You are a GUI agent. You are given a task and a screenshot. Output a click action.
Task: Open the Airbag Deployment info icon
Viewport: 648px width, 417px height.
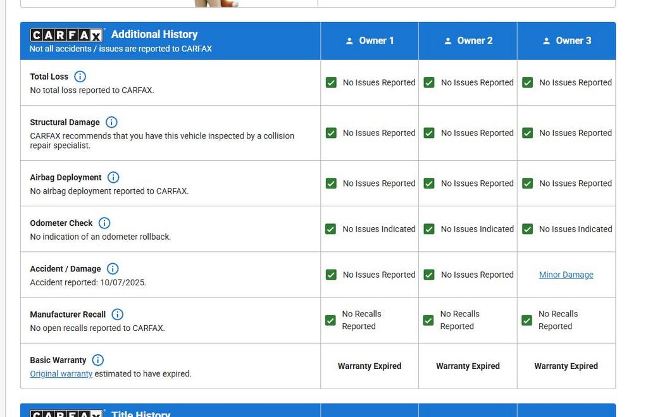[113, 177]
